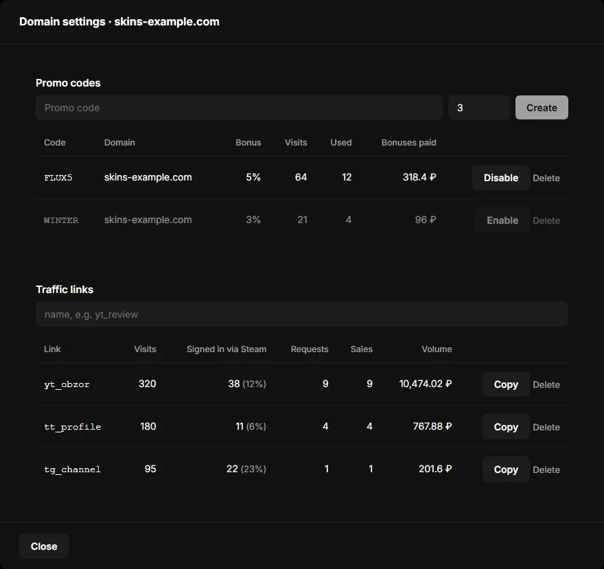The height and width of the screenshot is (569, 604).
Task: Copy the tt_profile traffic link
Action: tap(506, 427)
